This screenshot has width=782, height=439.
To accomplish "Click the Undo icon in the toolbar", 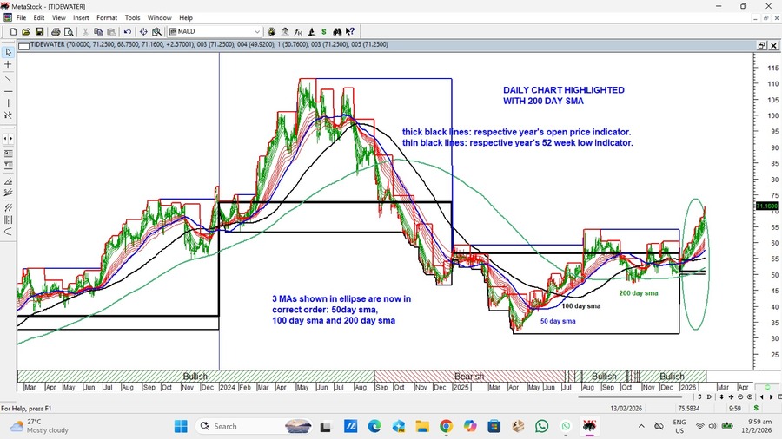I will pos(128,32).
